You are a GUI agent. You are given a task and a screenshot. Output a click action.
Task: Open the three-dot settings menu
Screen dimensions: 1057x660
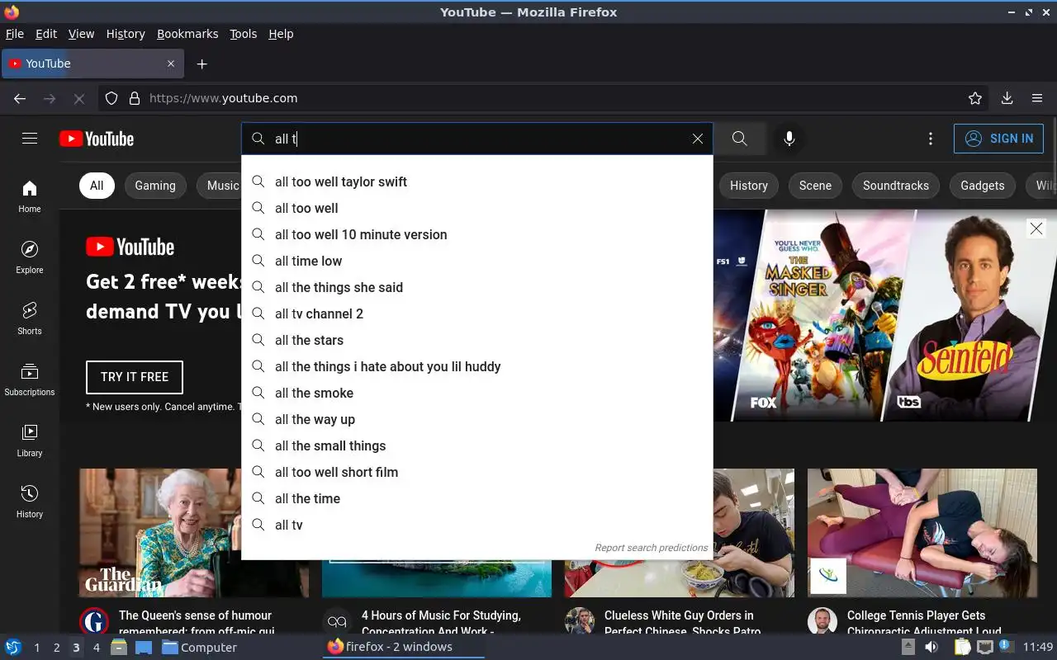tap(931, 139)
